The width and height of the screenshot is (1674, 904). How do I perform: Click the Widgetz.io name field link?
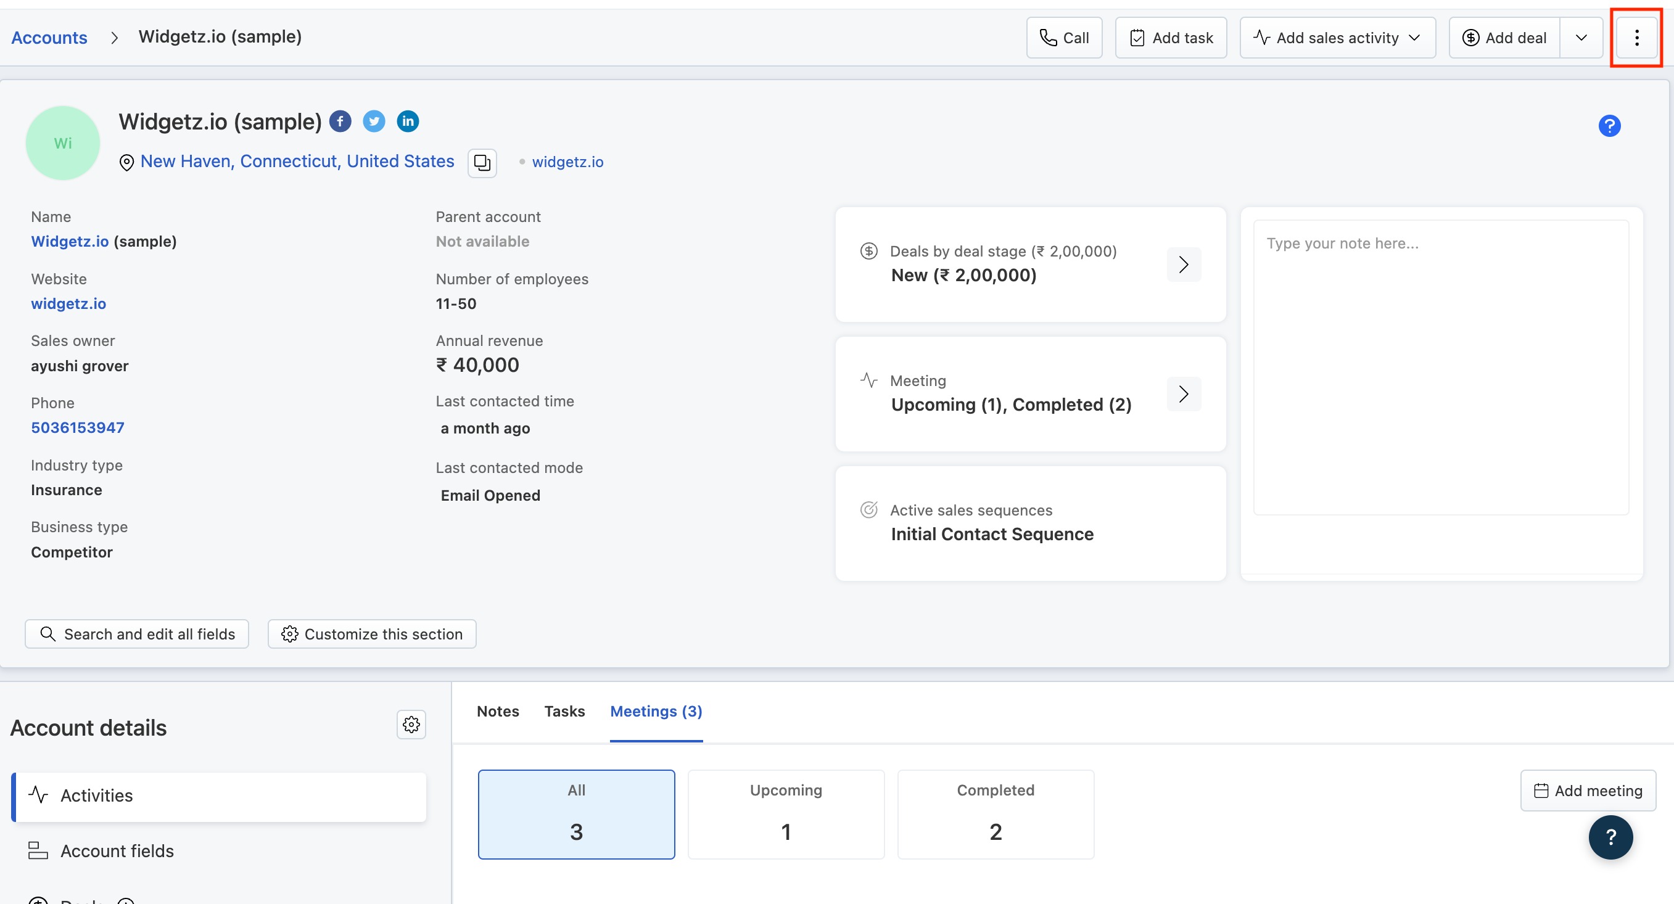click(70, 242)
